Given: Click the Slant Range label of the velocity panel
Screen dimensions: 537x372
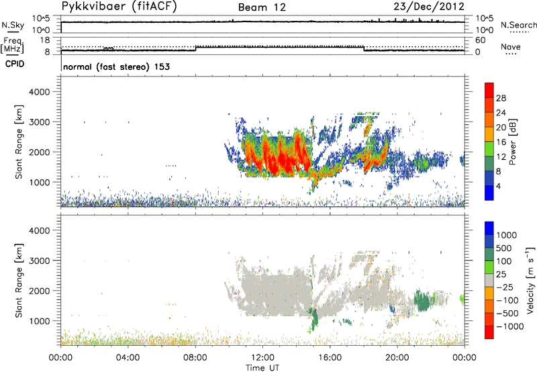Looking at the screenshot, I should [19, 281].
